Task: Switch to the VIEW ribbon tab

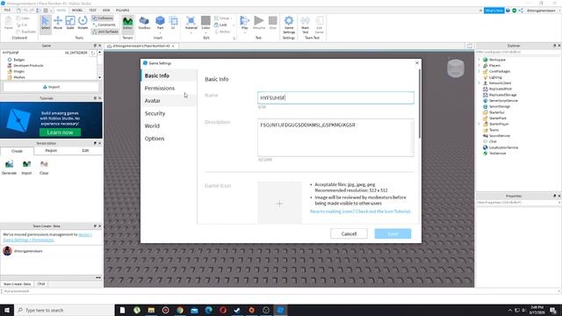Action: tap(106, 10)
